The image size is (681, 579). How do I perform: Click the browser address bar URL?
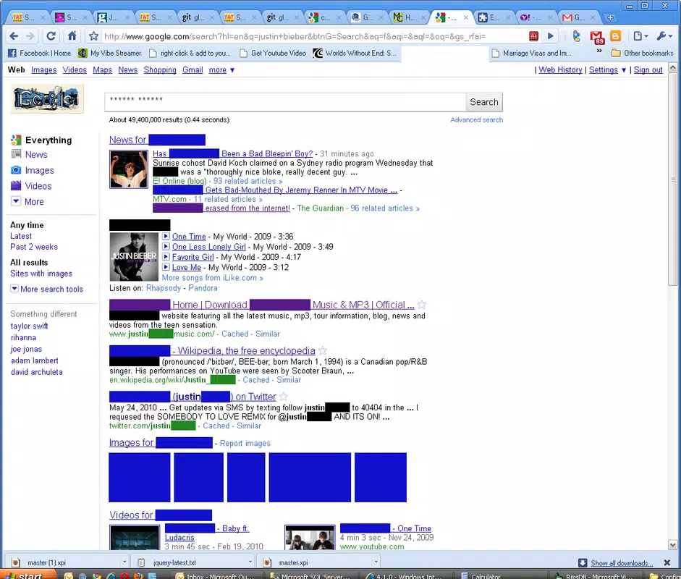pyautogui.click(x=295, y=36)
